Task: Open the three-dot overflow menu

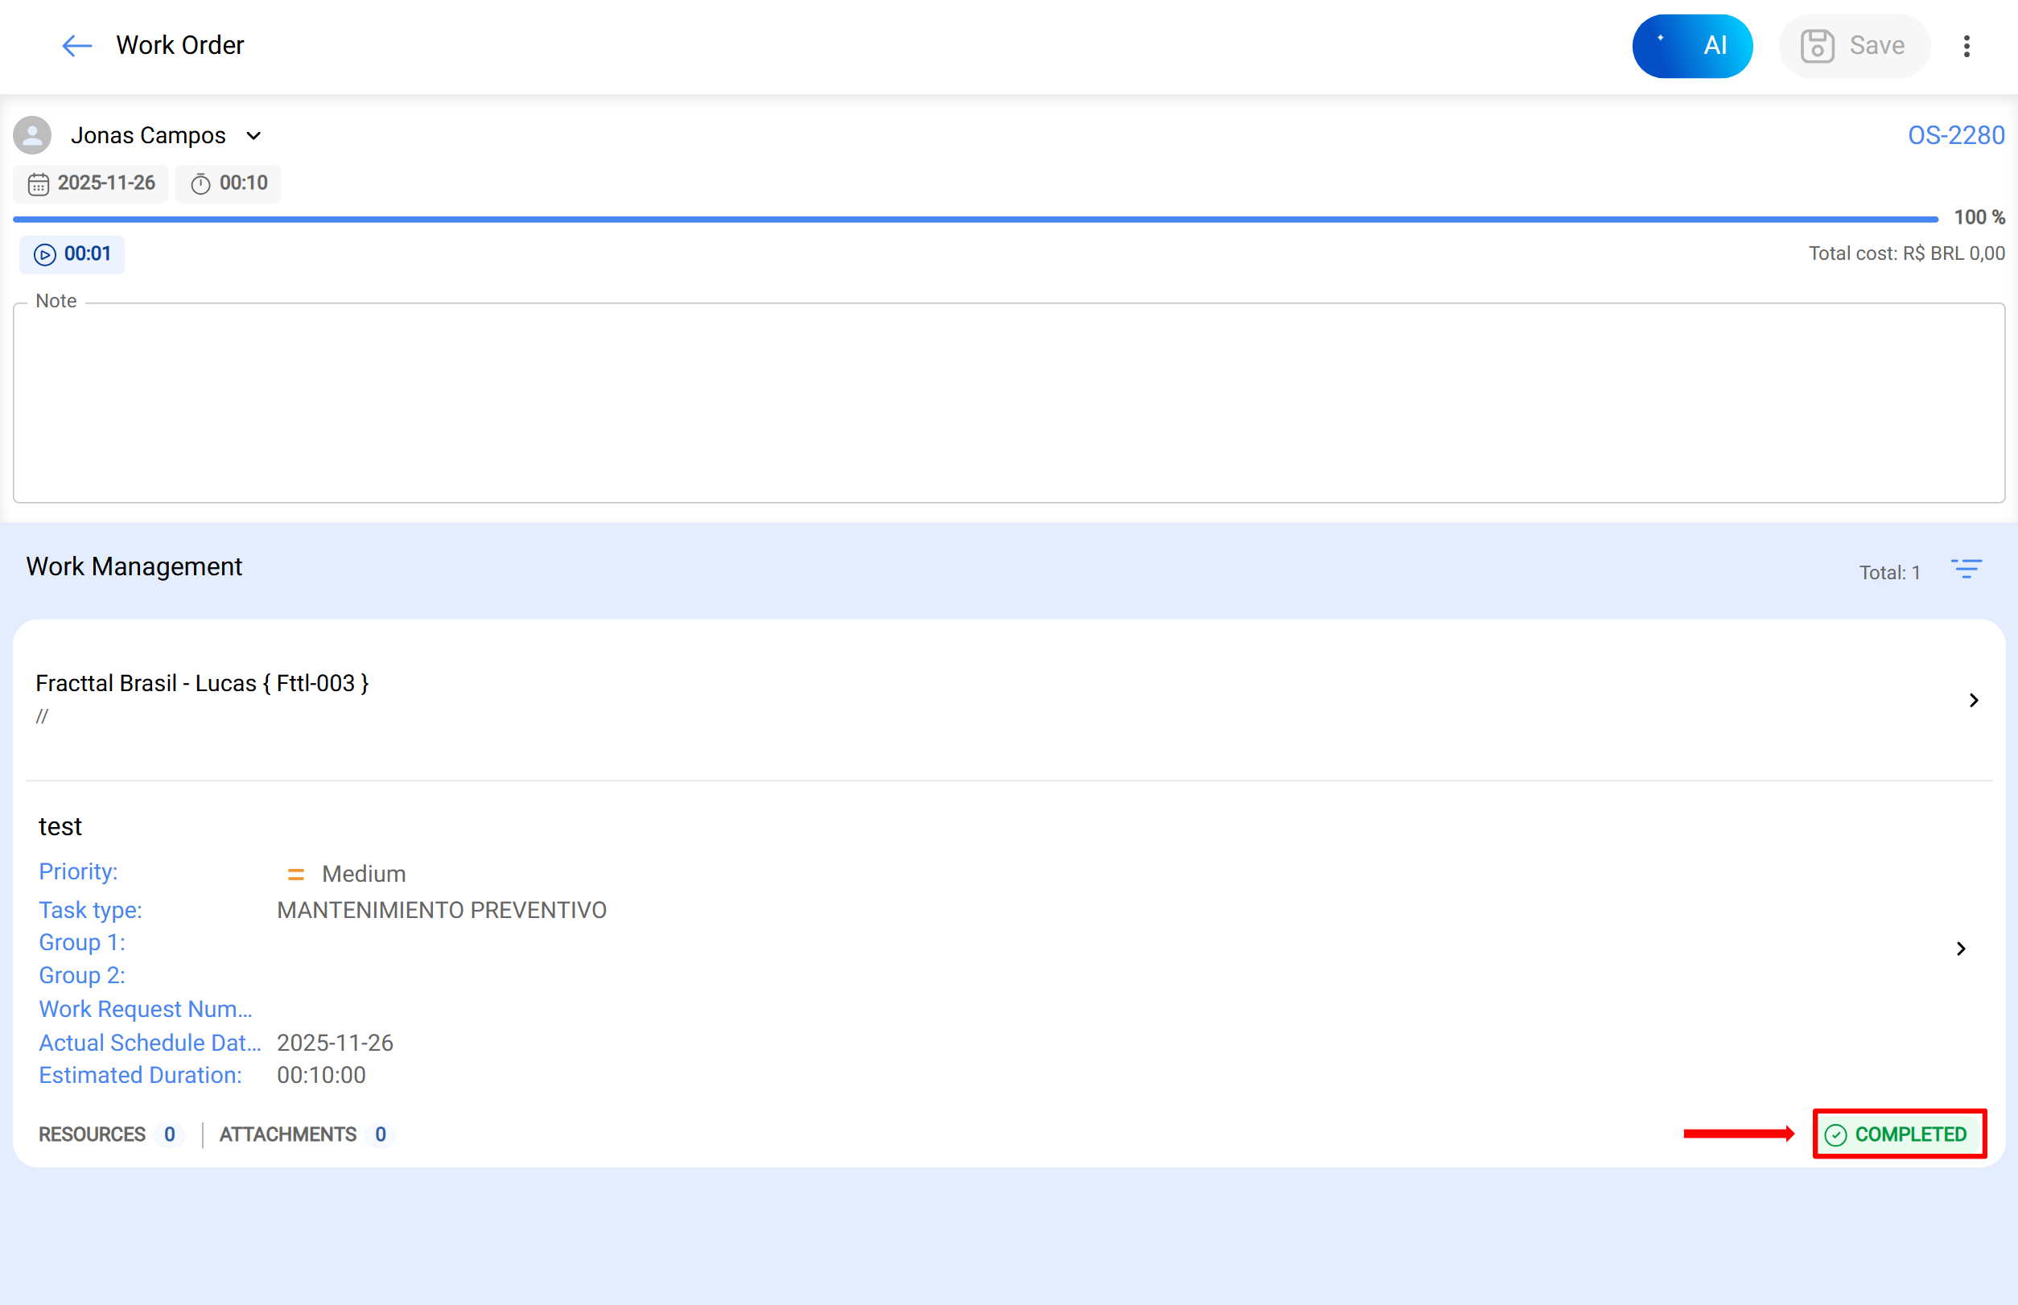Action: (1967, 46)
